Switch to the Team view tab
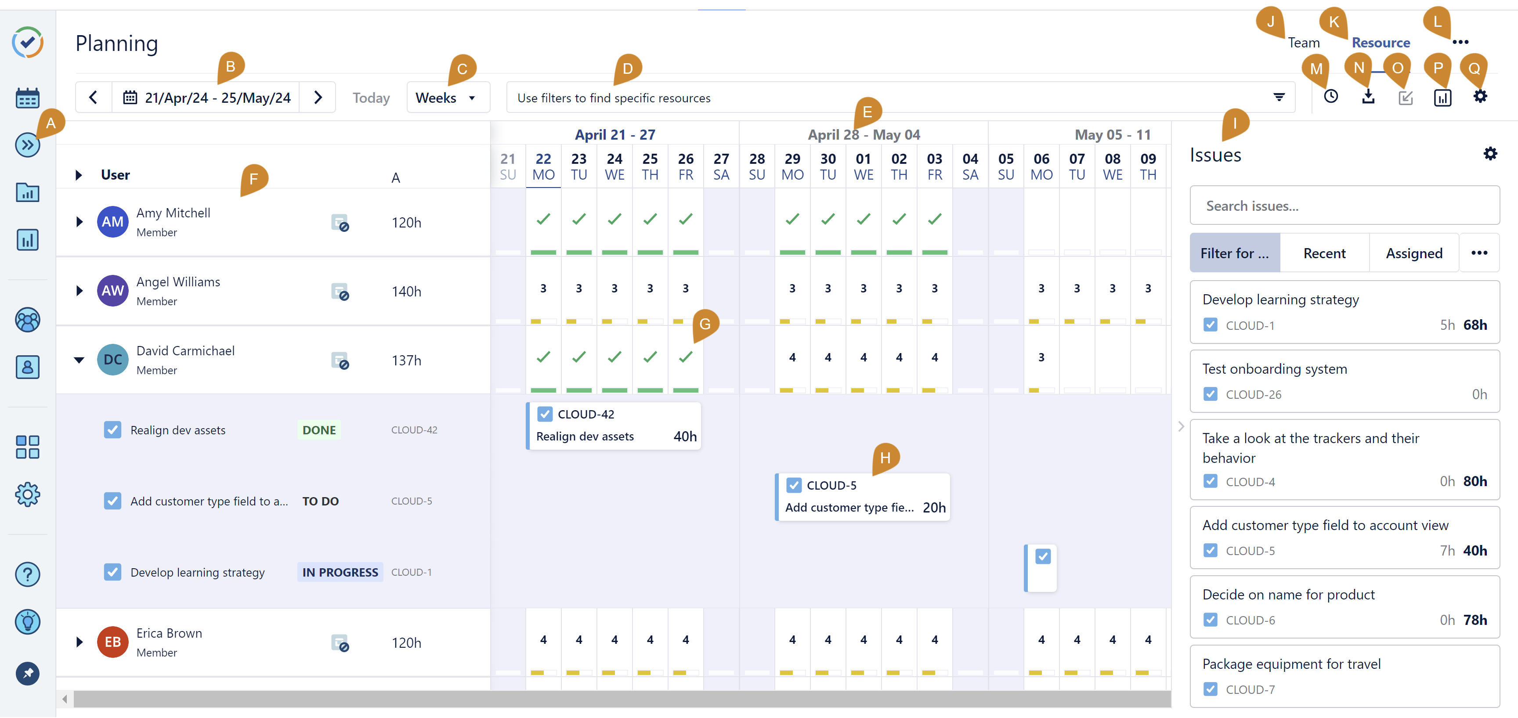The width and height of the screenshot is (1518, 718). pos(1304,43)
